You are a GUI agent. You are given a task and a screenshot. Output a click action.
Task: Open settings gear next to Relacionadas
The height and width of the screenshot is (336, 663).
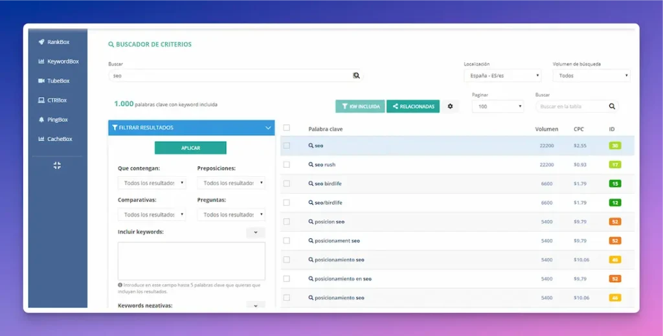[451, 107]
